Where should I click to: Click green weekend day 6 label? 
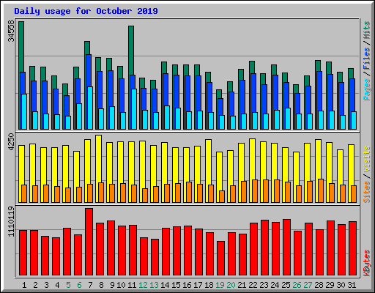click(79, 285)
